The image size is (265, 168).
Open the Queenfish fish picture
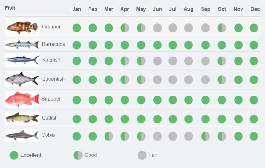(x=22, y=79)
